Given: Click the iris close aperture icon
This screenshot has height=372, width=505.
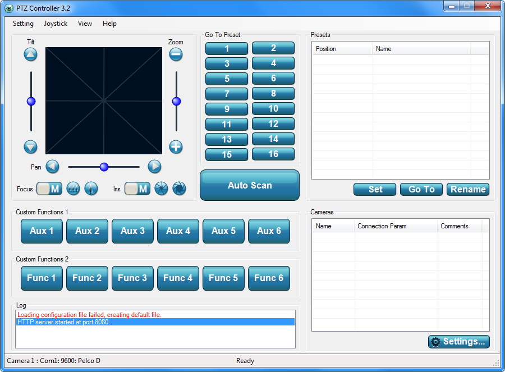Looking at the screenshot, I should click(x=162, y=189).
